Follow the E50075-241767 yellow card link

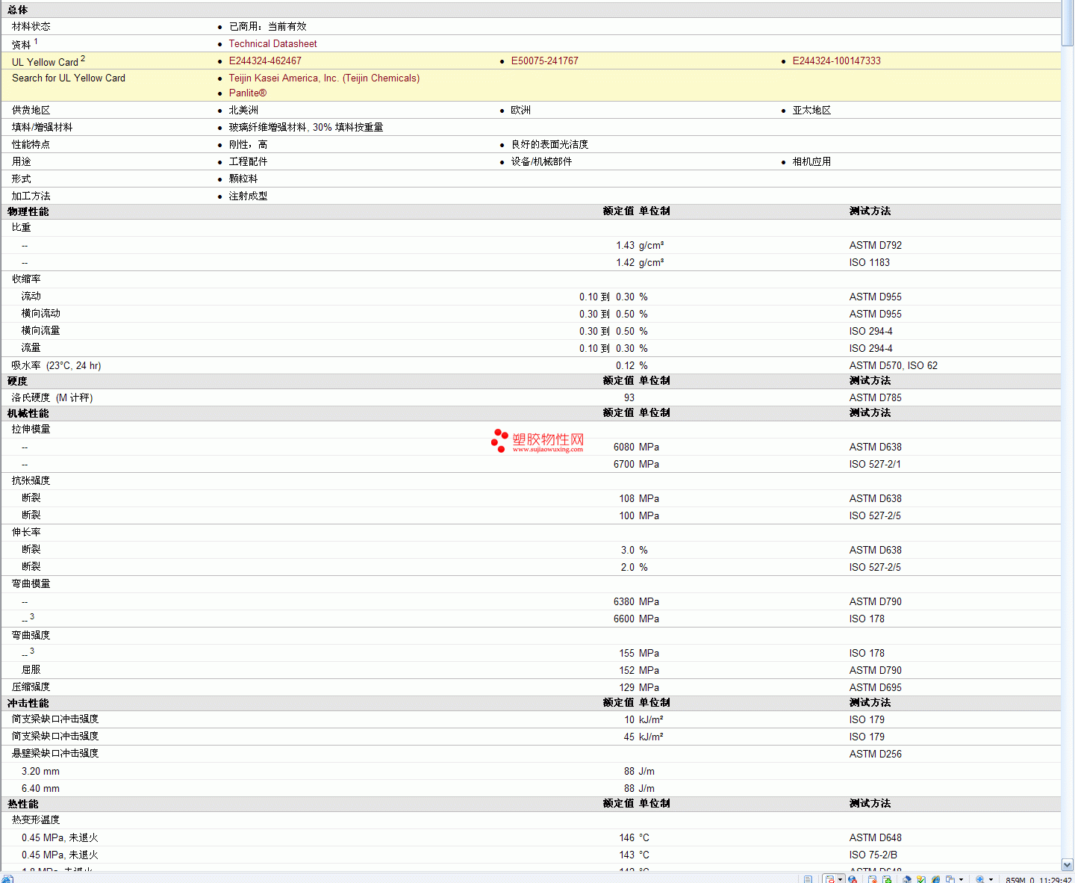(544, 61)
